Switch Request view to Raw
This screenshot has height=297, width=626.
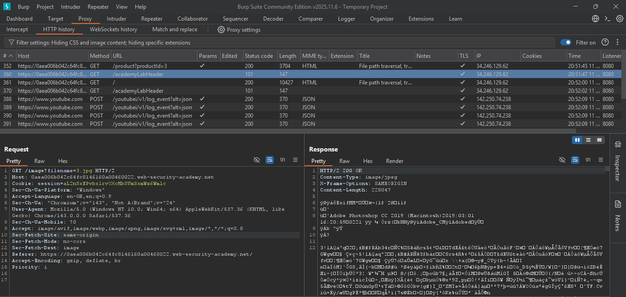pyautogui.click(x=40, y=161)
